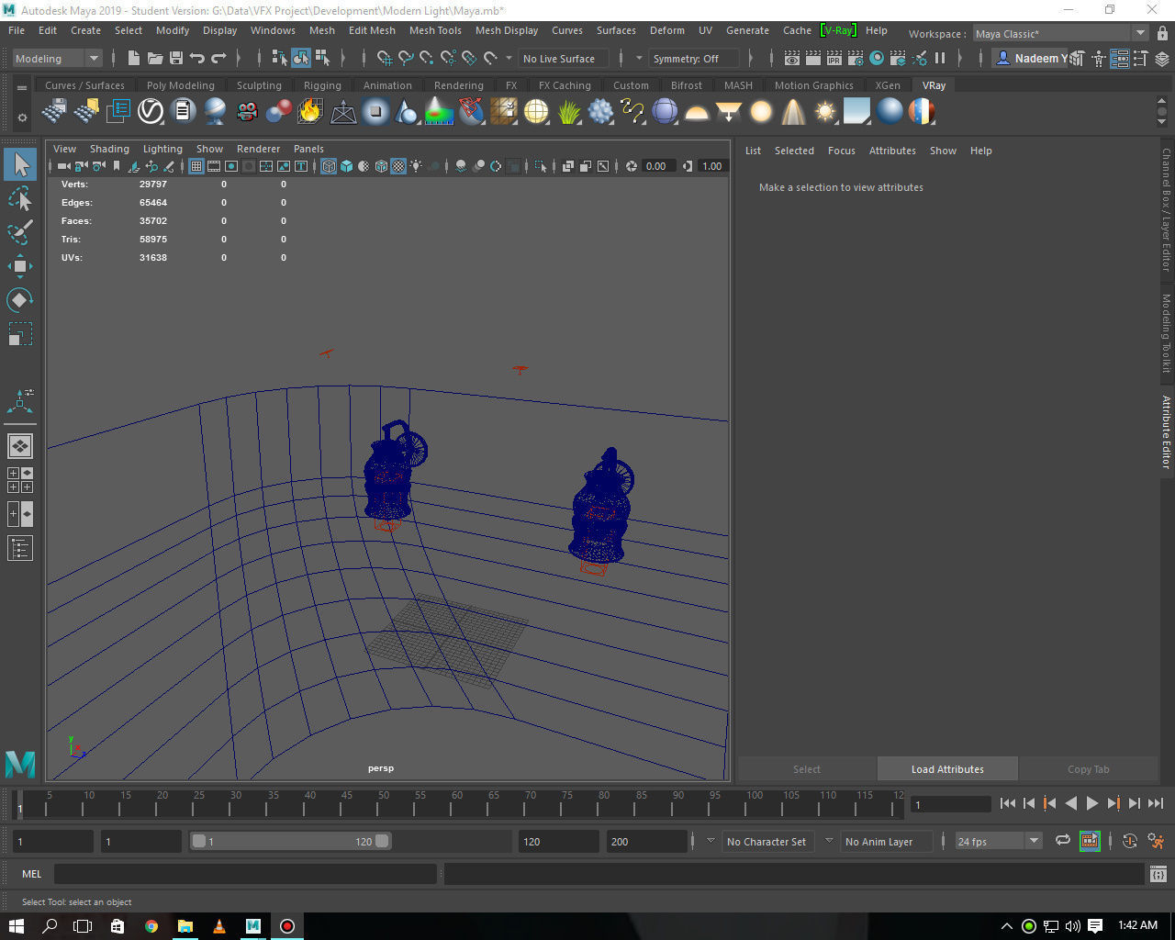This screenshot has height=940, width=1175.
Task: Open the viewport Shading menu
Action: (x=109, y=149)
